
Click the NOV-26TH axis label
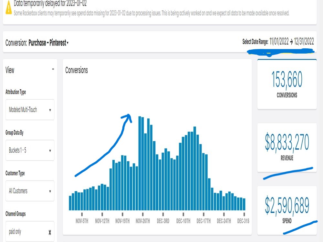(x=143, y=221)
